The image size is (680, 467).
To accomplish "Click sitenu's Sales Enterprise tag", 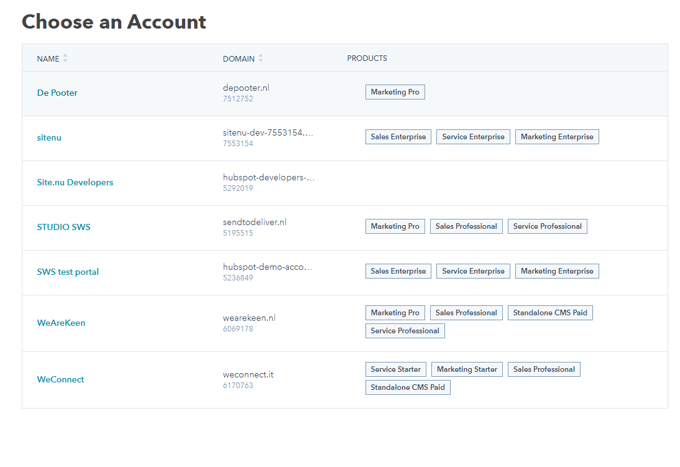I will click(x=398, y=137).
